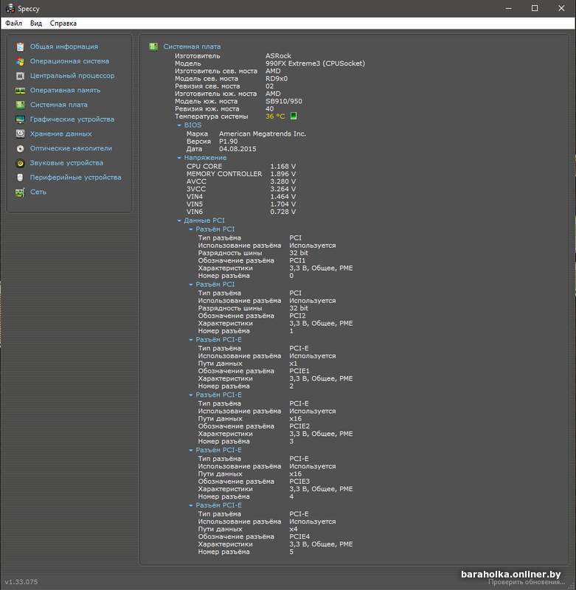Open the Файл menu

(13, 24)
